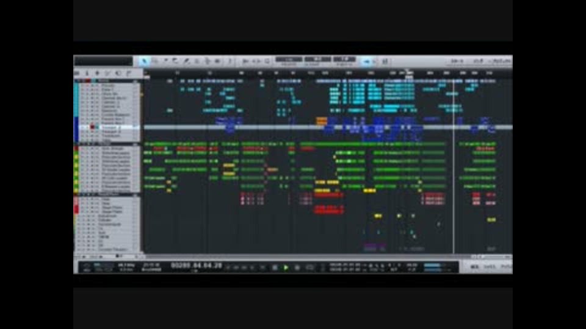This screenshot has height=329, width=586.
Task: Click the large red event in the Grand Piano lane
Action: point(328,210)
